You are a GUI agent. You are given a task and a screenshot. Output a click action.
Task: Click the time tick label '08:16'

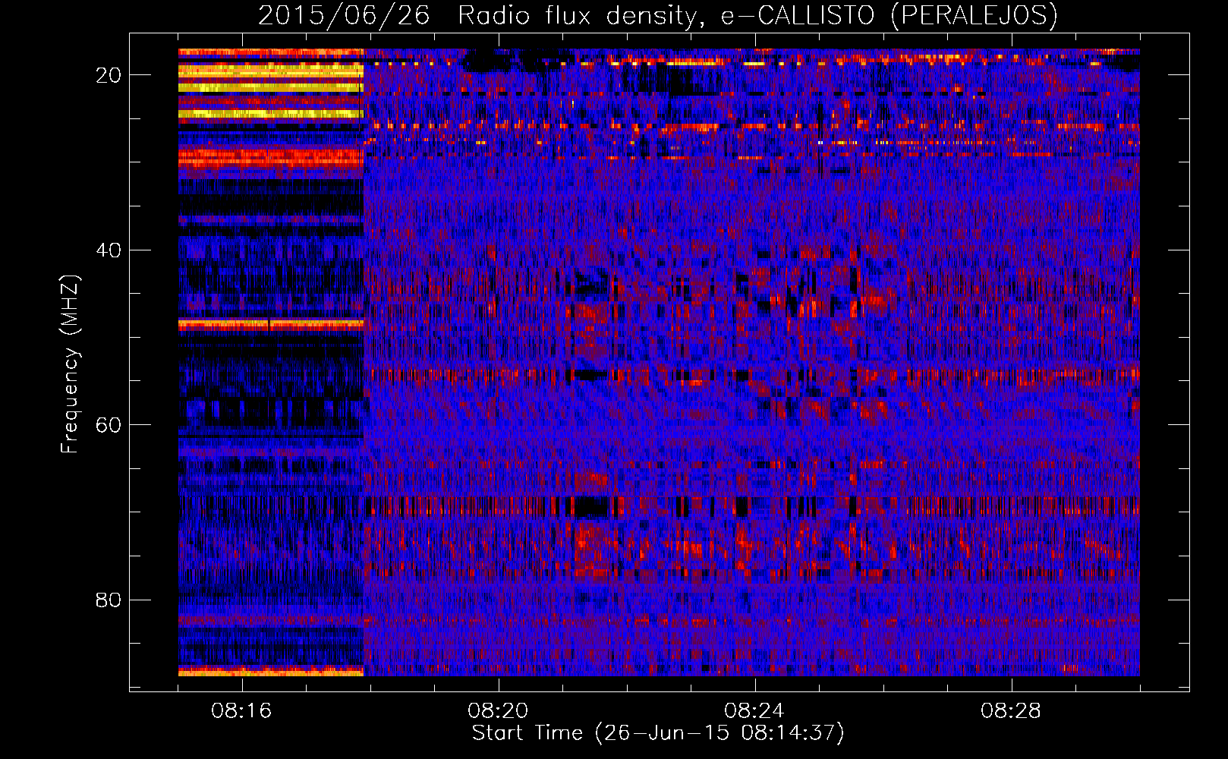tap(241, 711)
